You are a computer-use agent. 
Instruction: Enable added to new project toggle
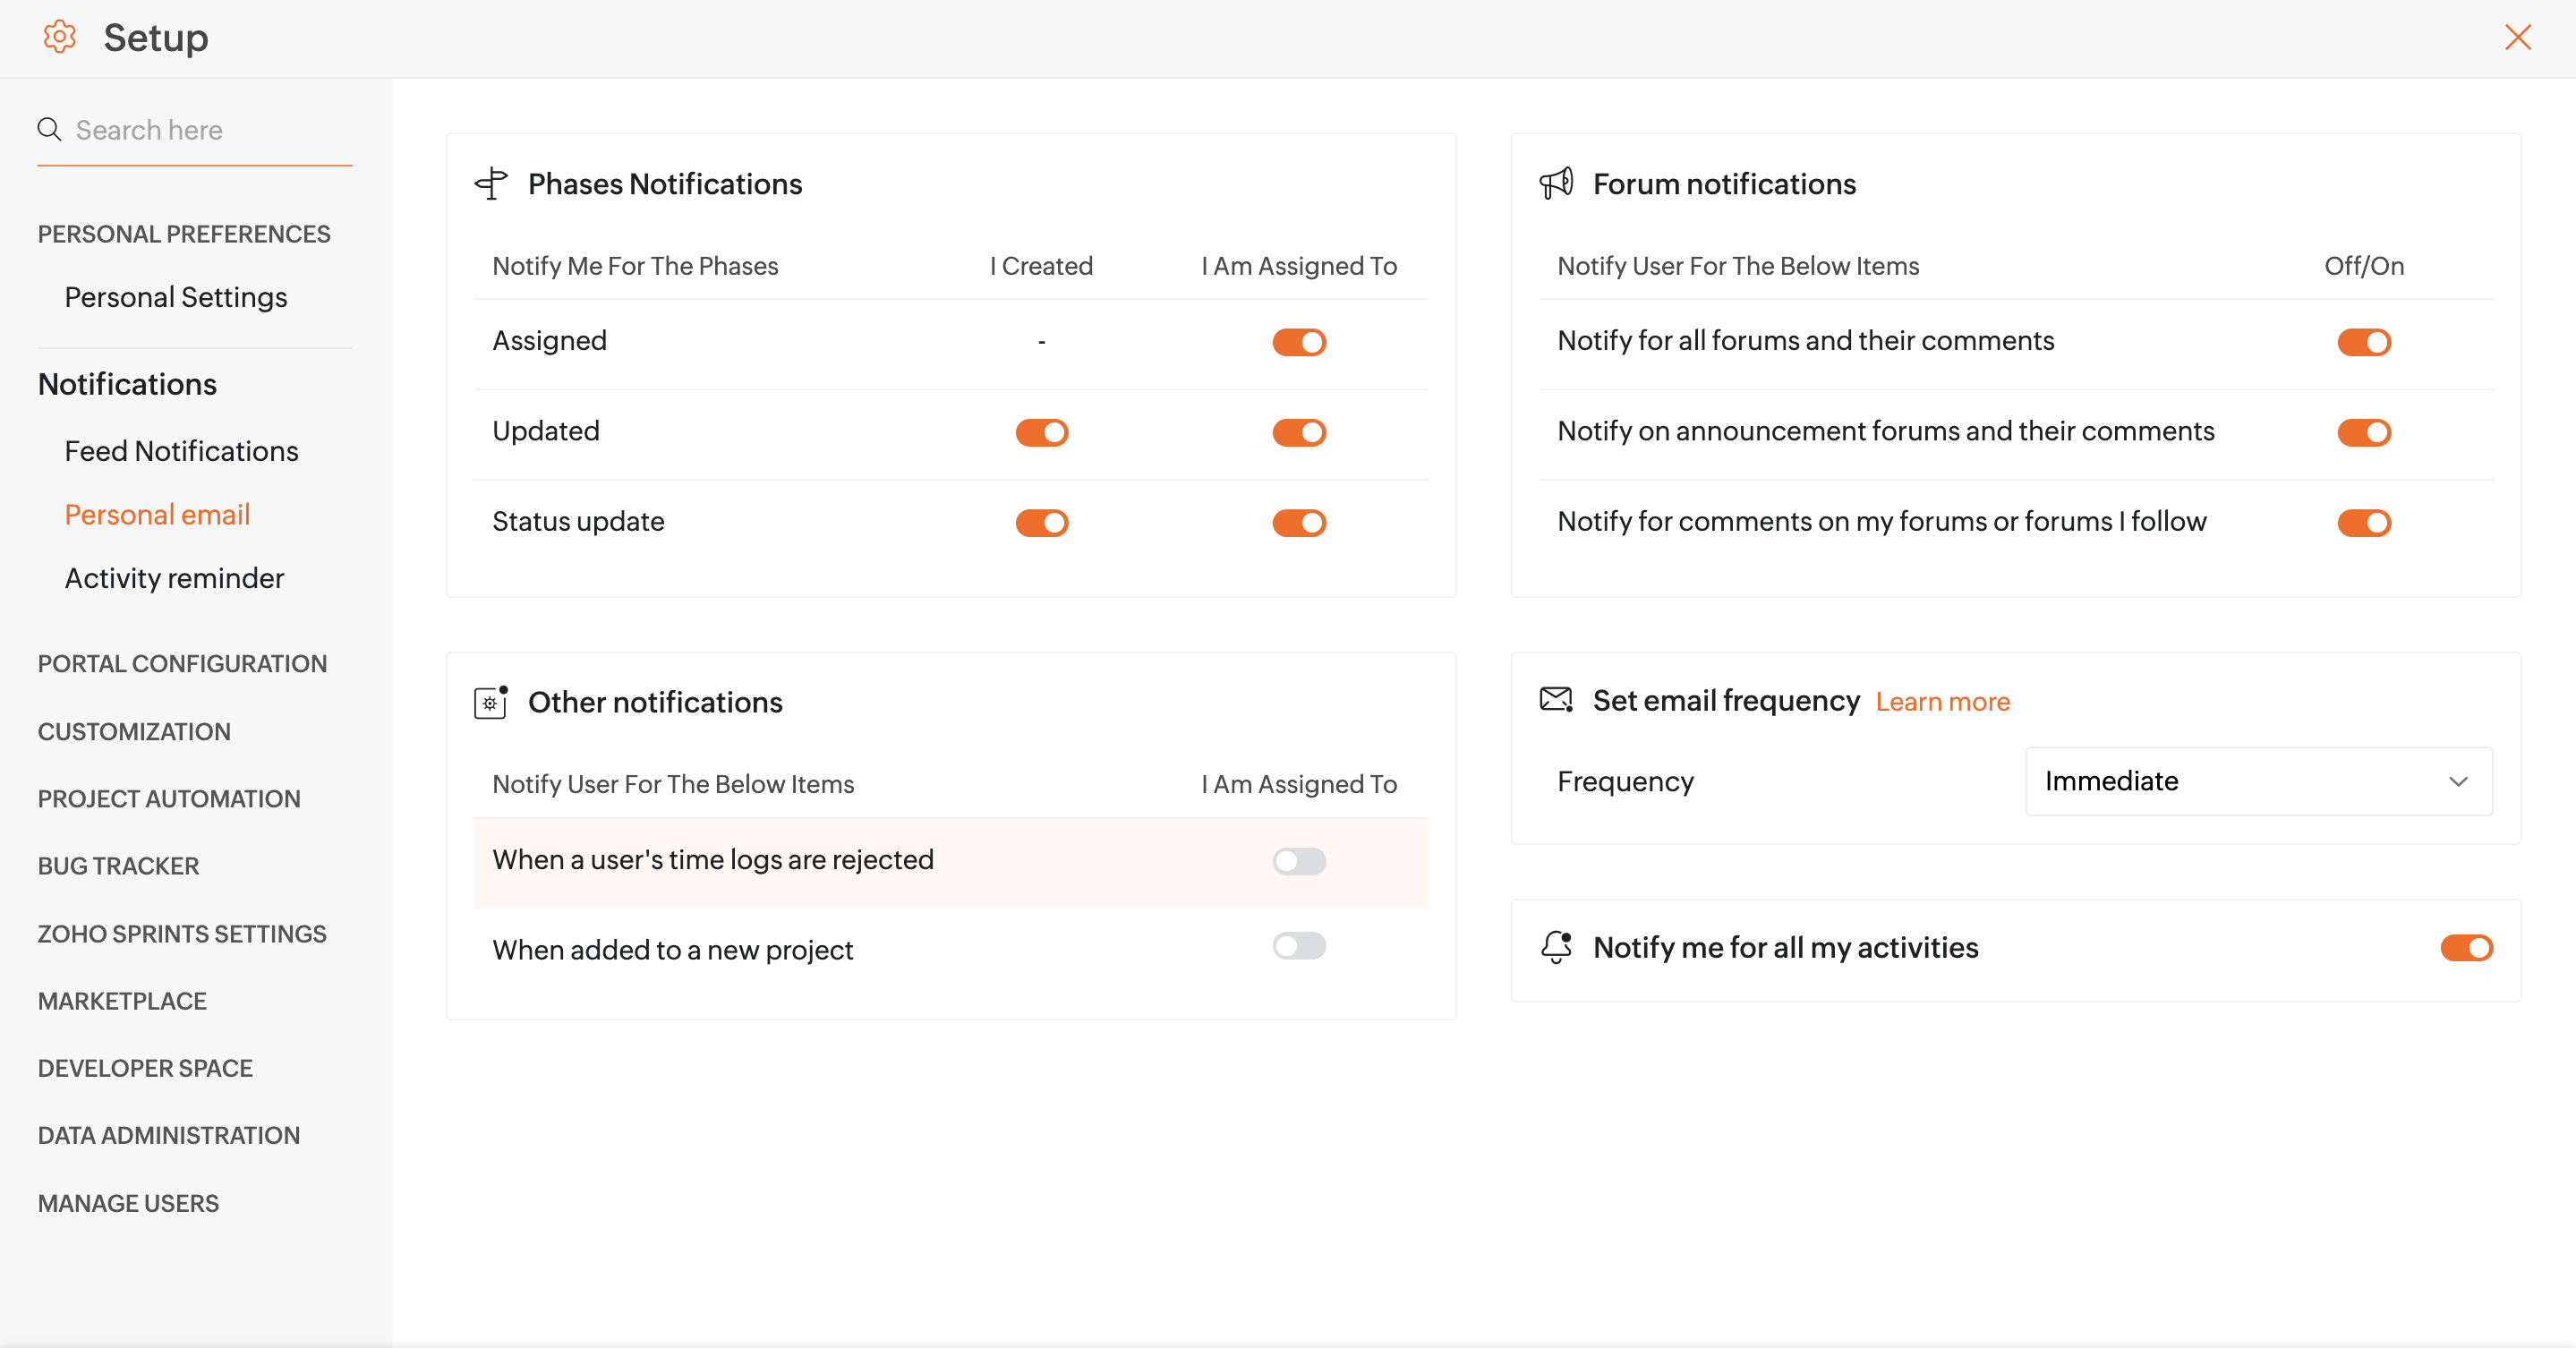(1299, 946)
